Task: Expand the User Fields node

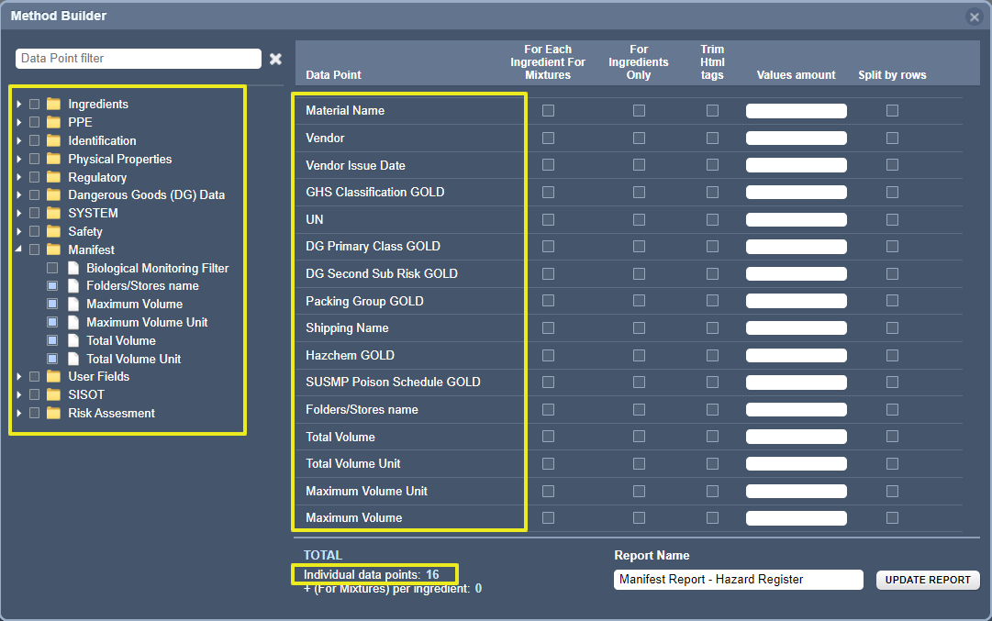Action: pyautogui.click(x=18, y=376)
